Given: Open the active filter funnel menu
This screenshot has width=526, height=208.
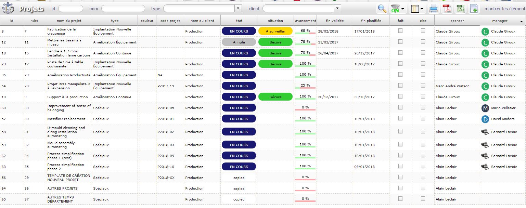Looking at the screenshot, I should [x=398, y=9].
